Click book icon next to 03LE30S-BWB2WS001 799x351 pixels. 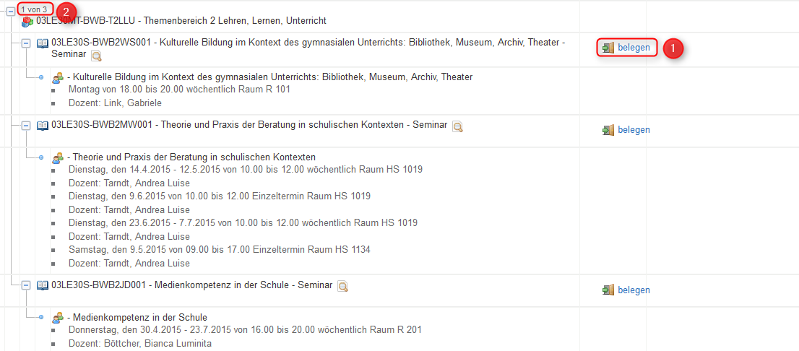click(x=43, y=43)
